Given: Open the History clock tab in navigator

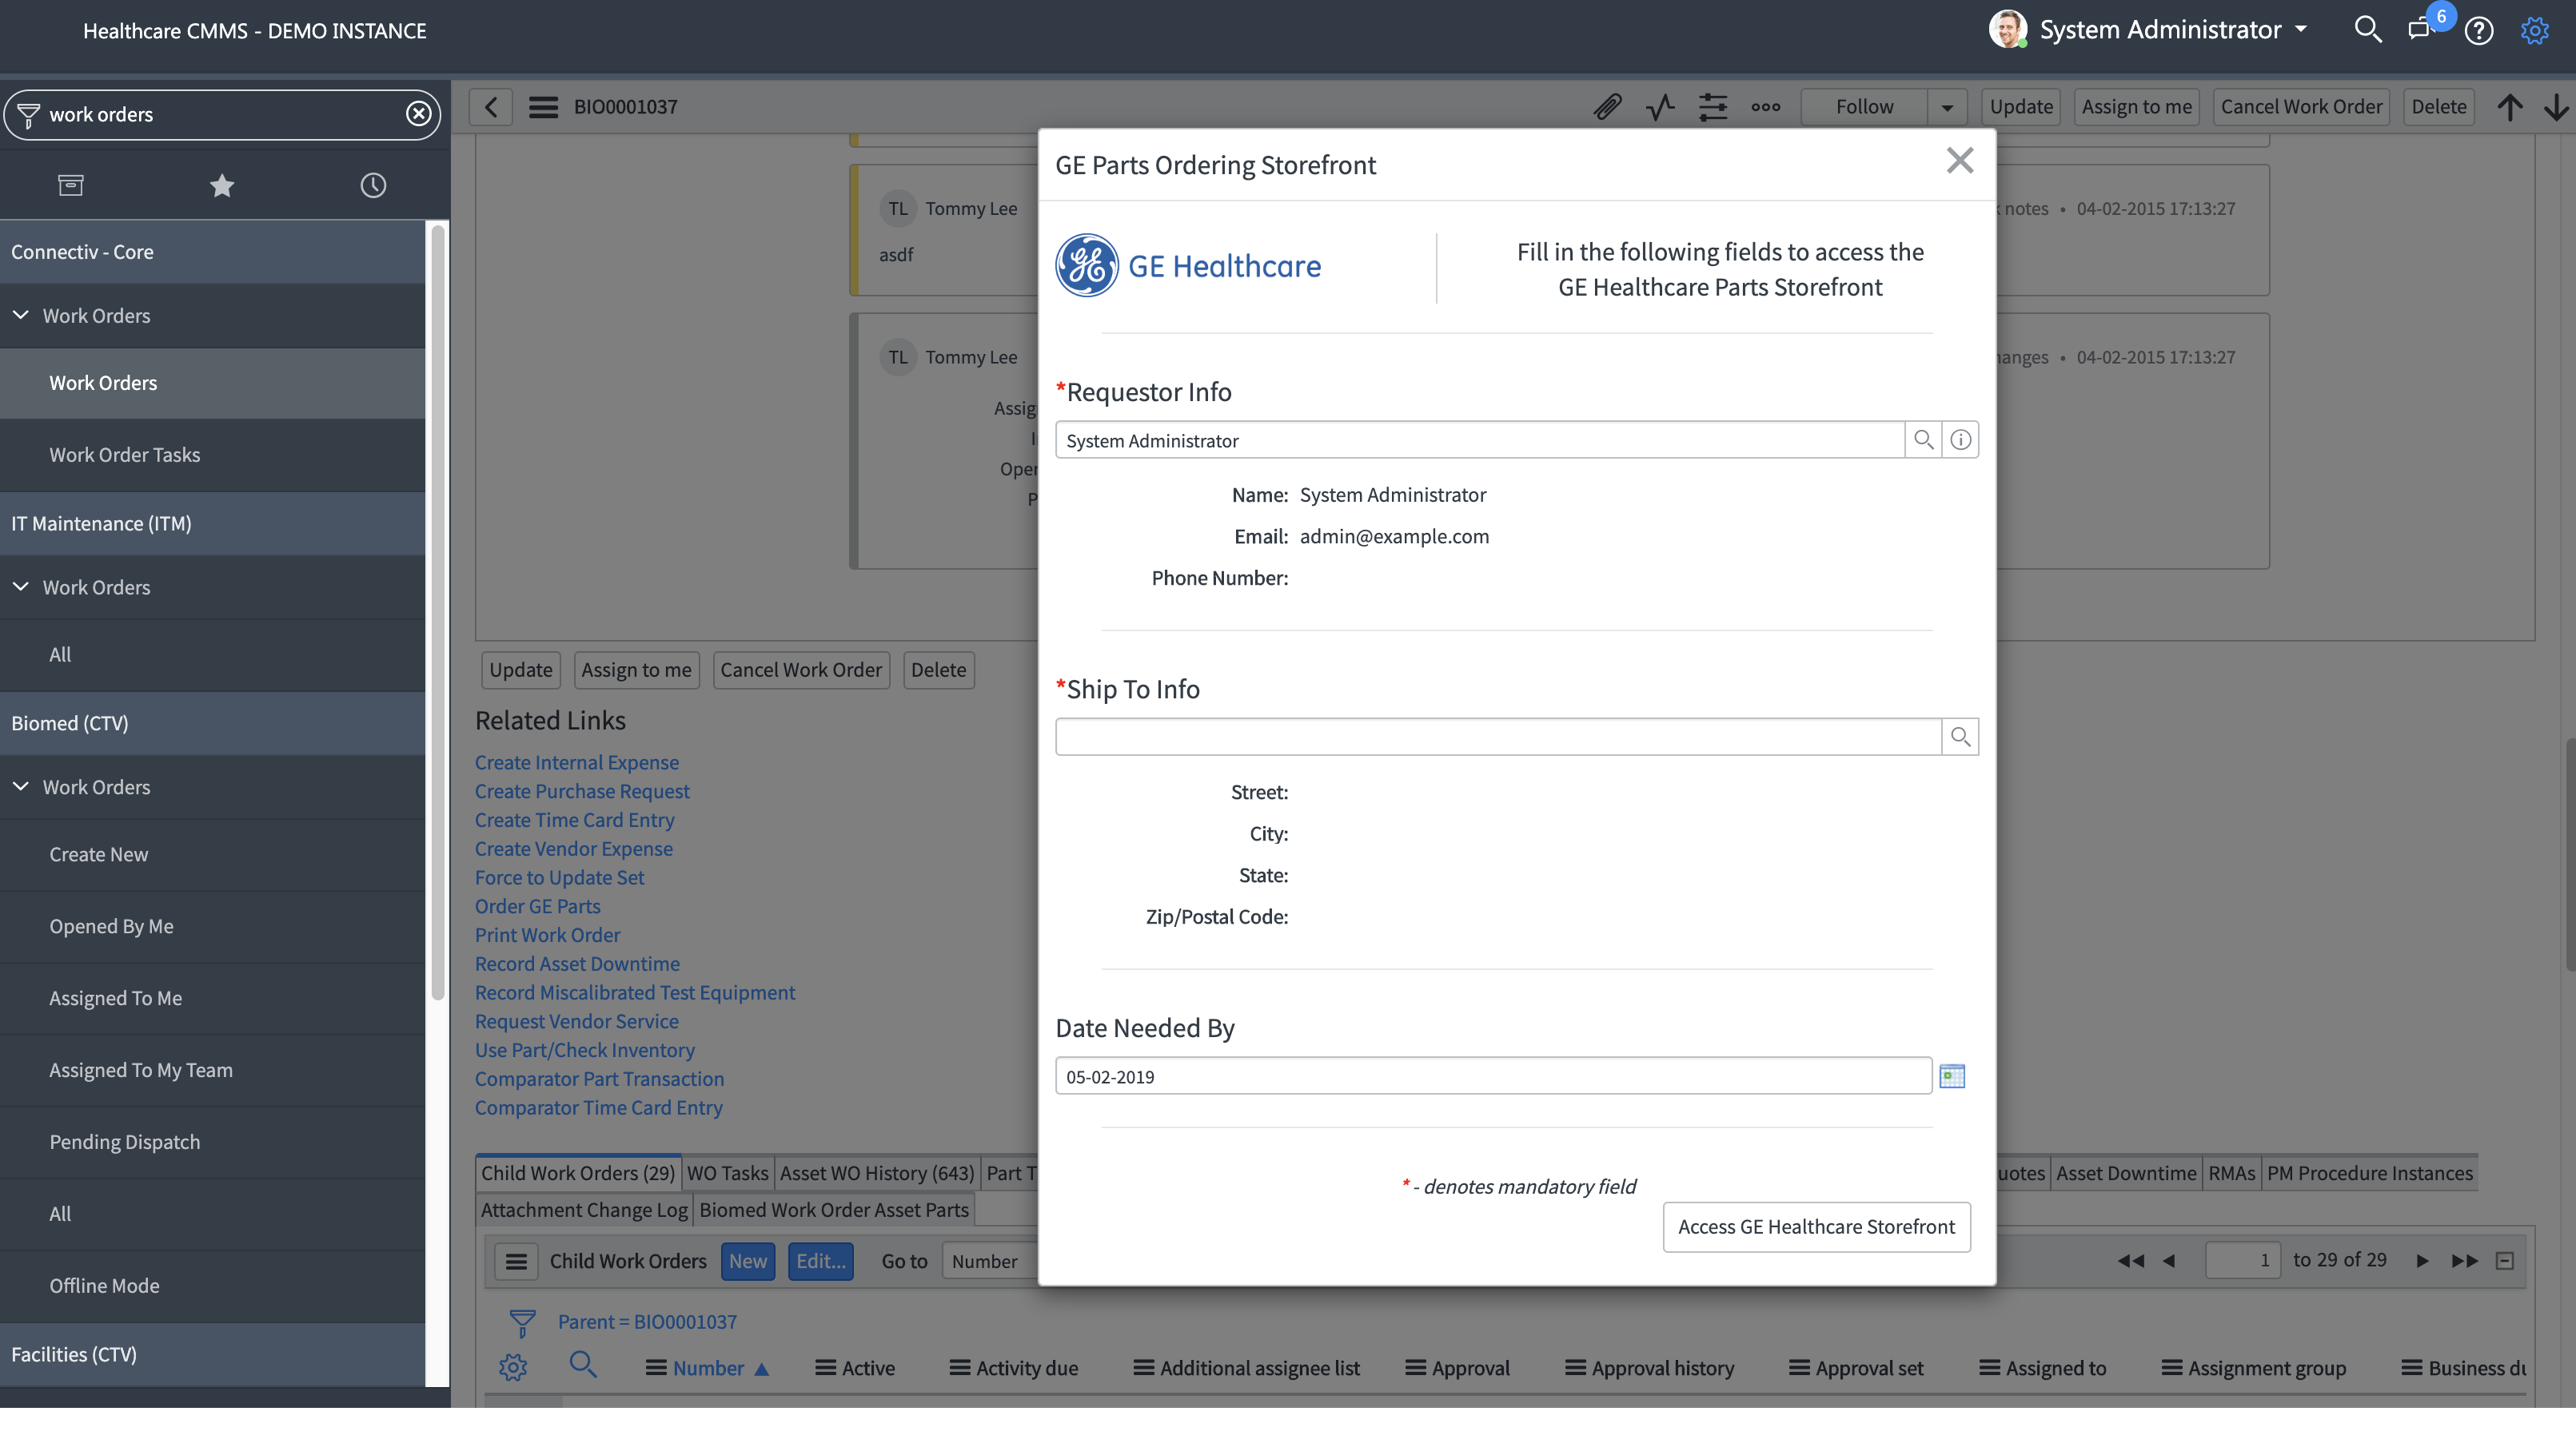Looking at the screenshot, I should 373,185.
